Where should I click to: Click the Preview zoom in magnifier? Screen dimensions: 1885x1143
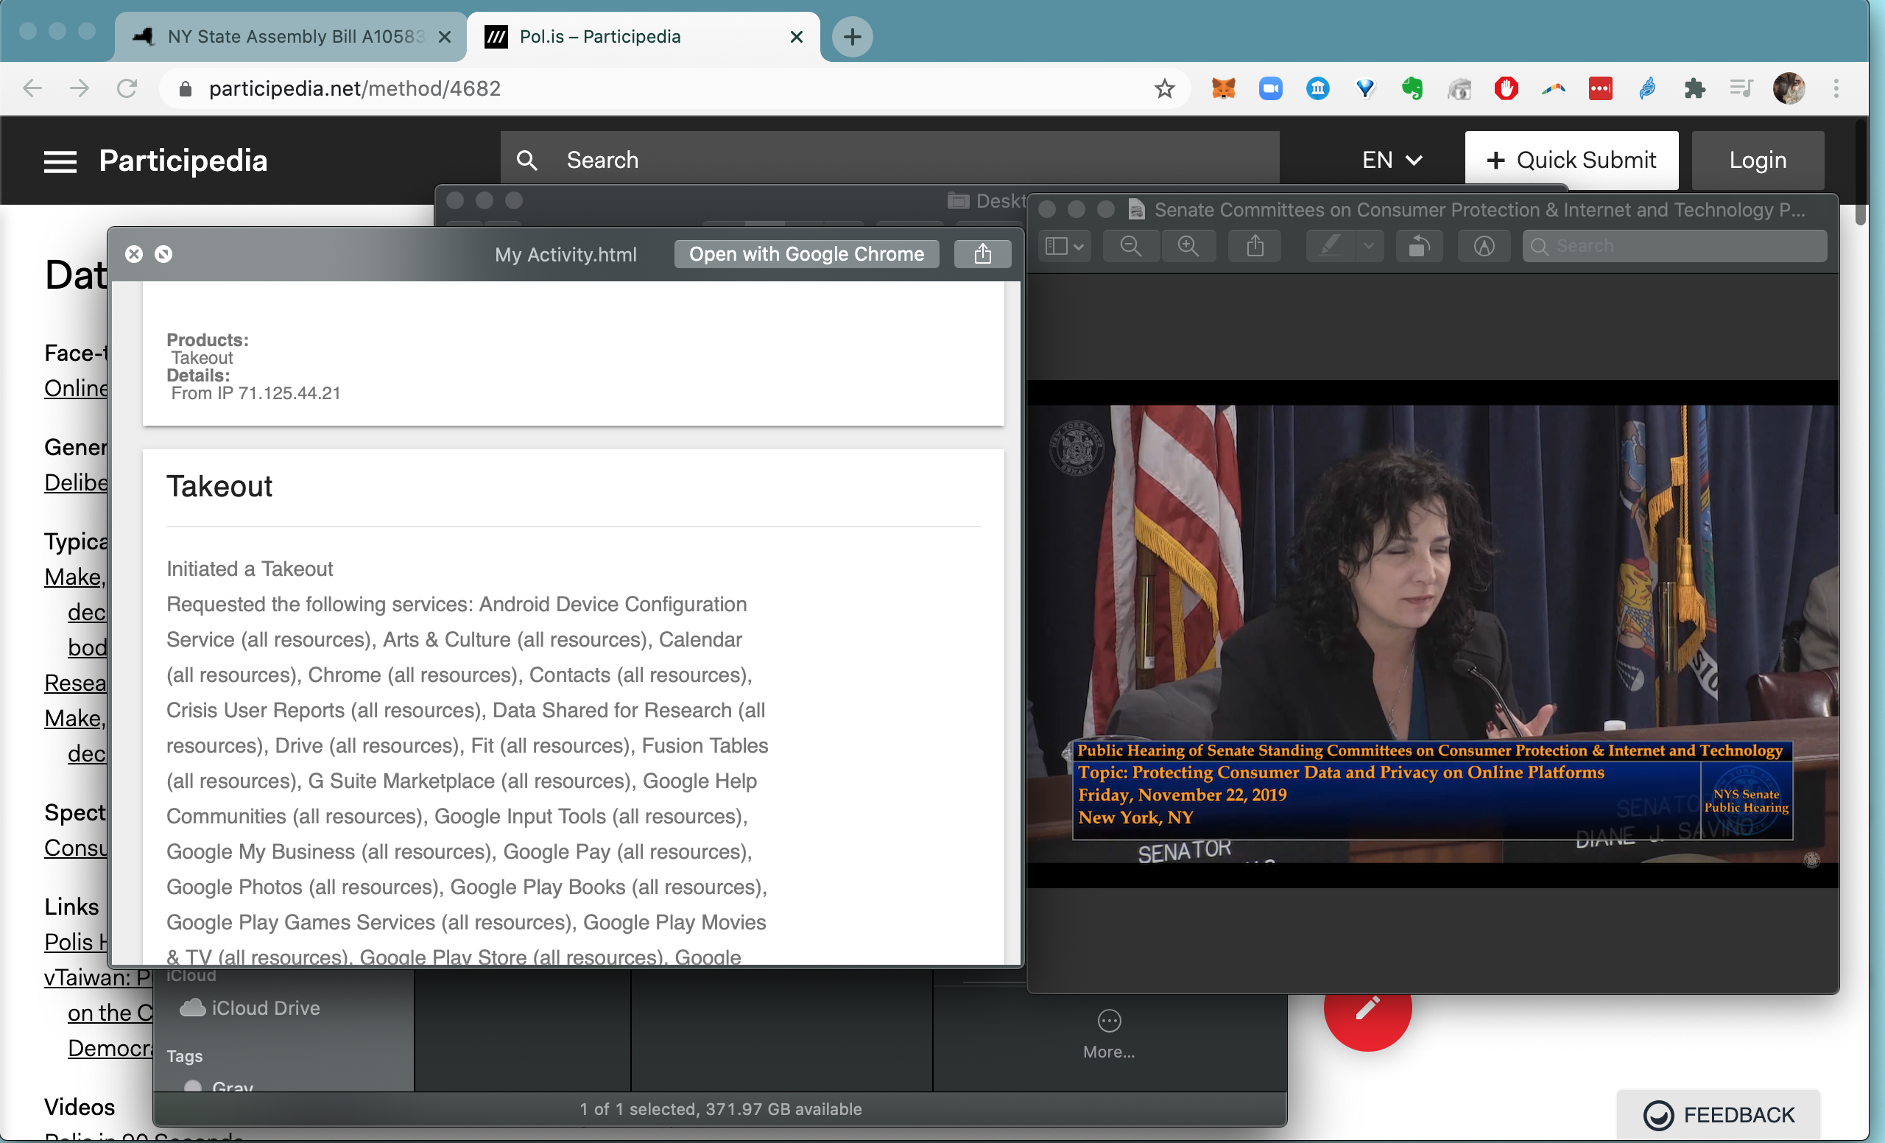(1188, 247)
